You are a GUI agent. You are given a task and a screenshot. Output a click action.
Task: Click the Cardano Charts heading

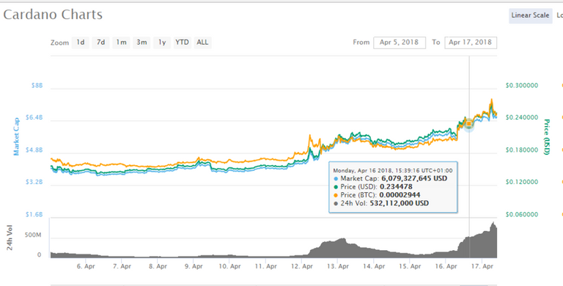click(x=53, y=15)
